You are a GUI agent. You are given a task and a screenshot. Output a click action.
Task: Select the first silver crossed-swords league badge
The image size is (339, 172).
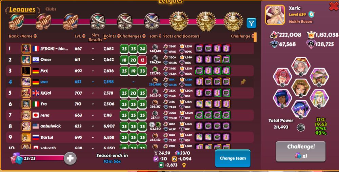[98, 21]
